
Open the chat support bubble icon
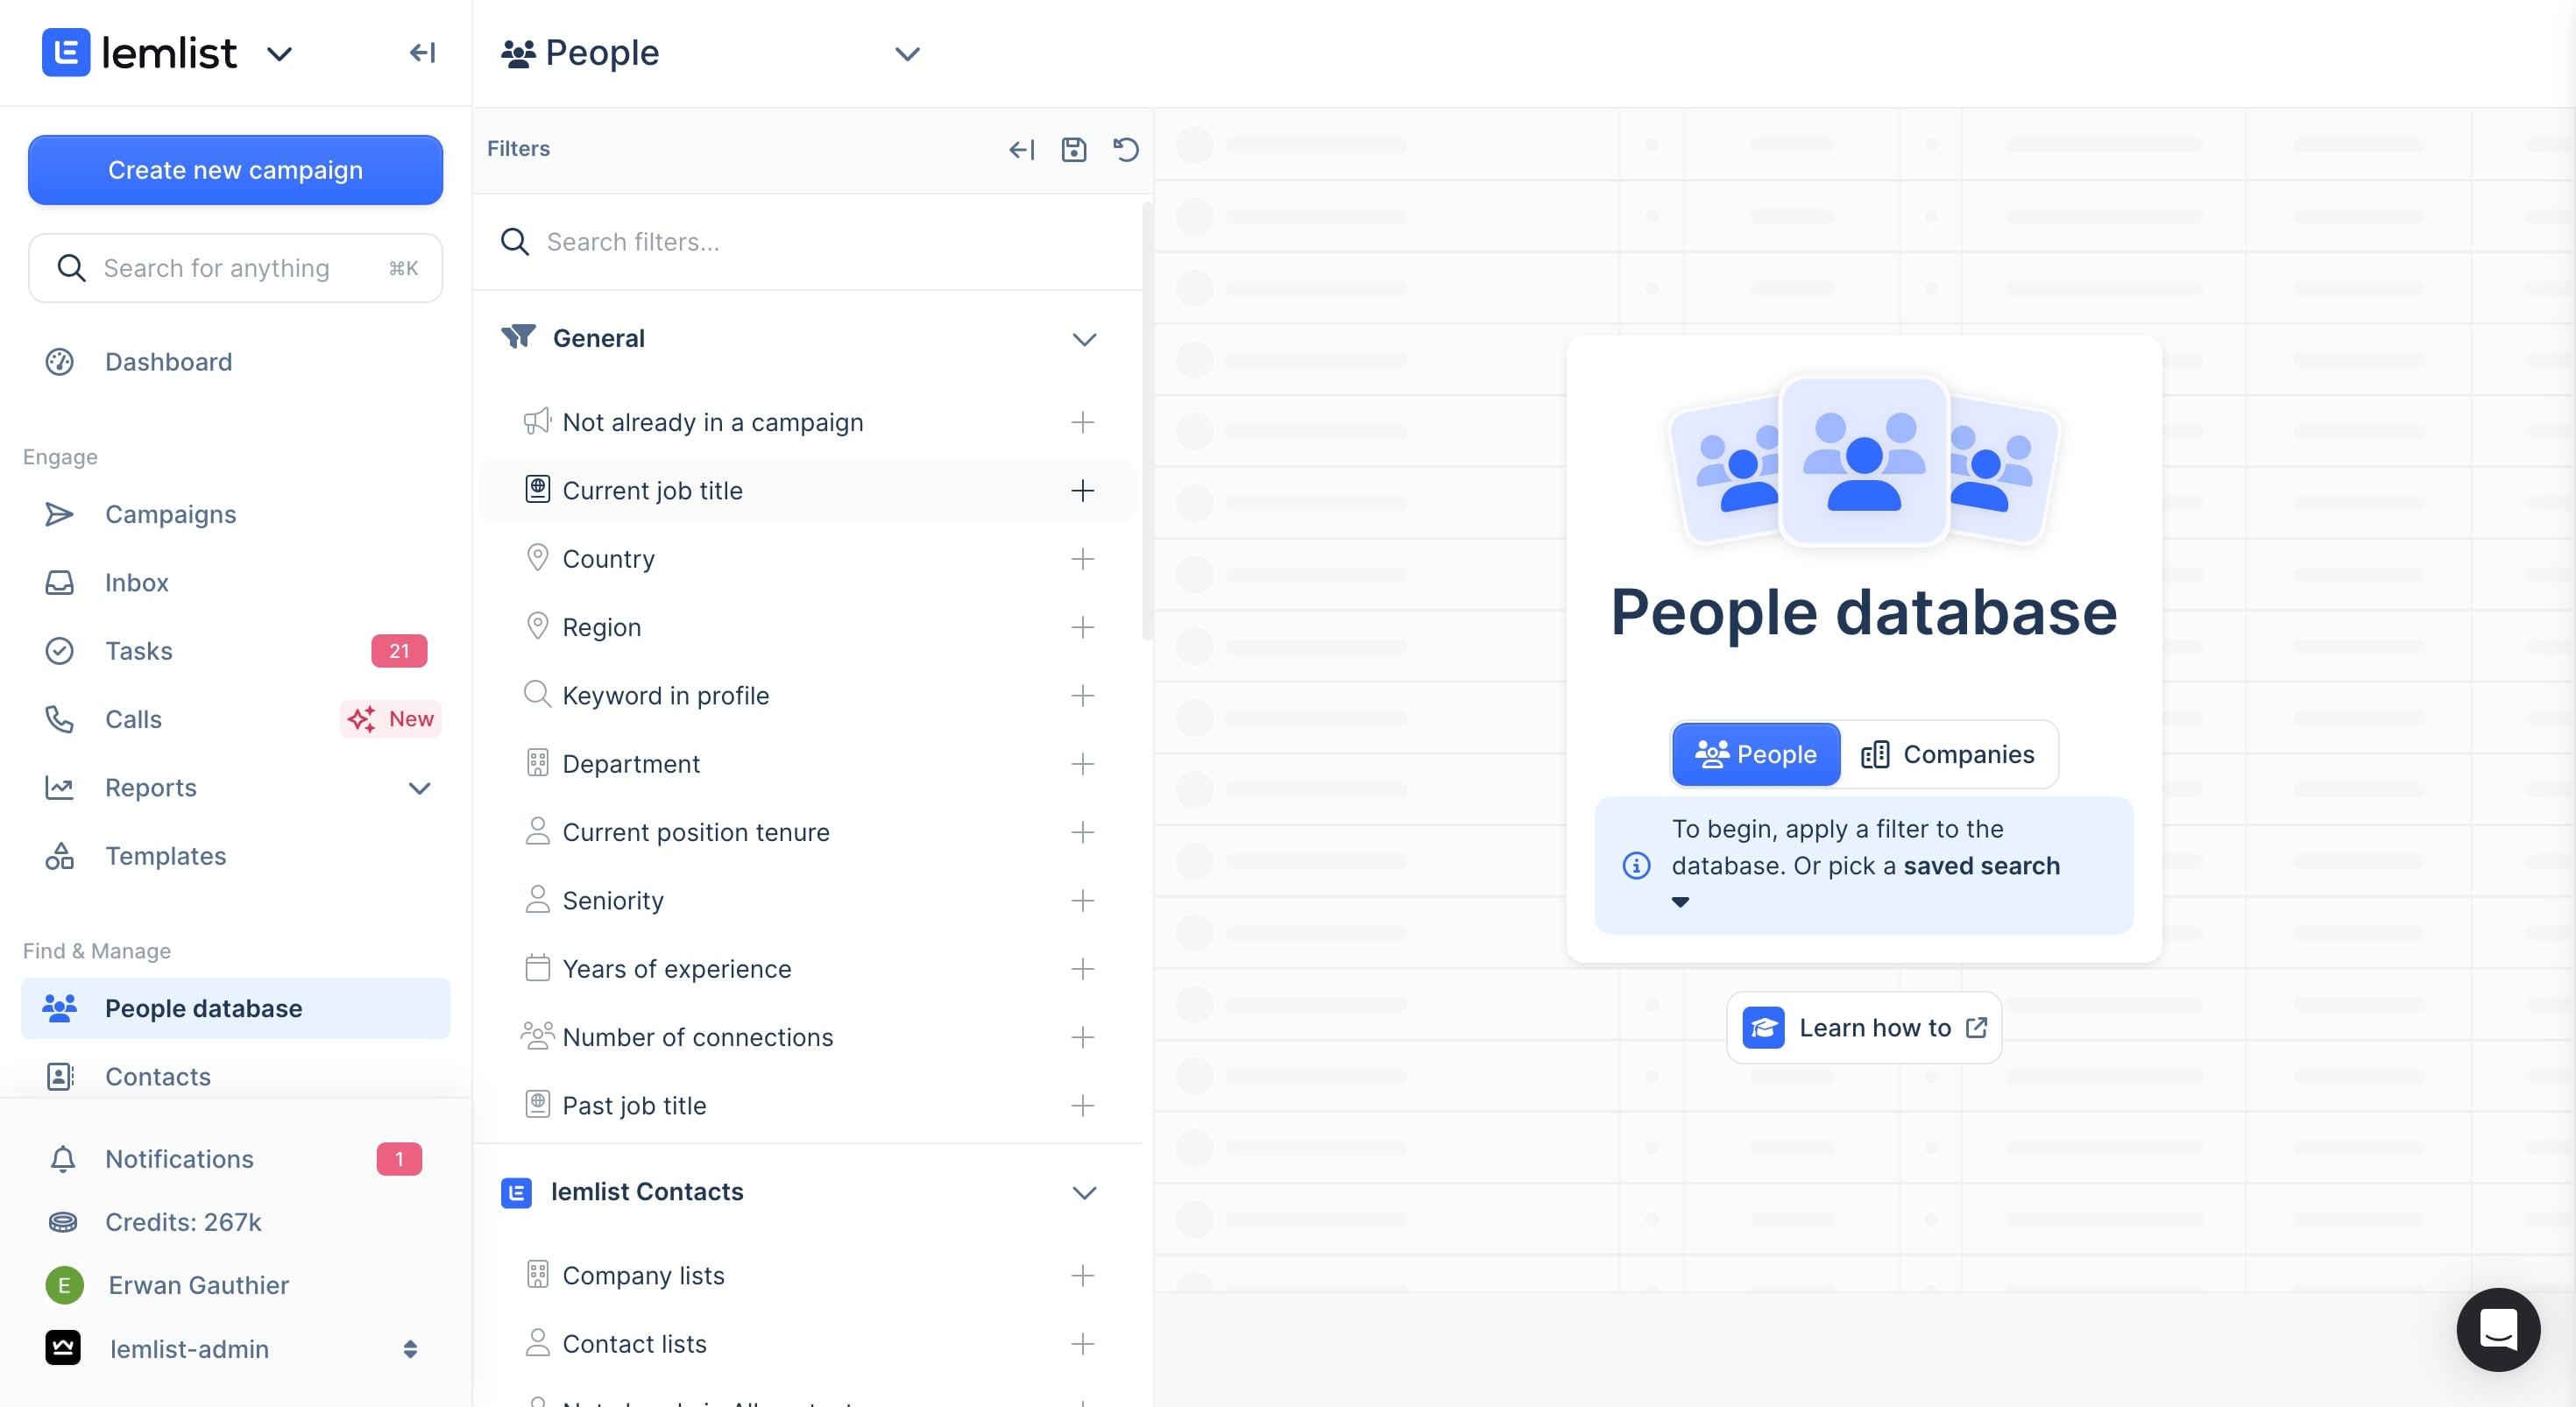click(2497, 1329)
